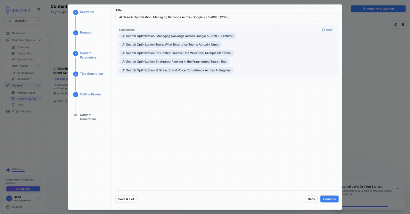This screenshot has height=214, width=410.
Task: Open SERP Tracker page
Action: [x=26, y=73]
